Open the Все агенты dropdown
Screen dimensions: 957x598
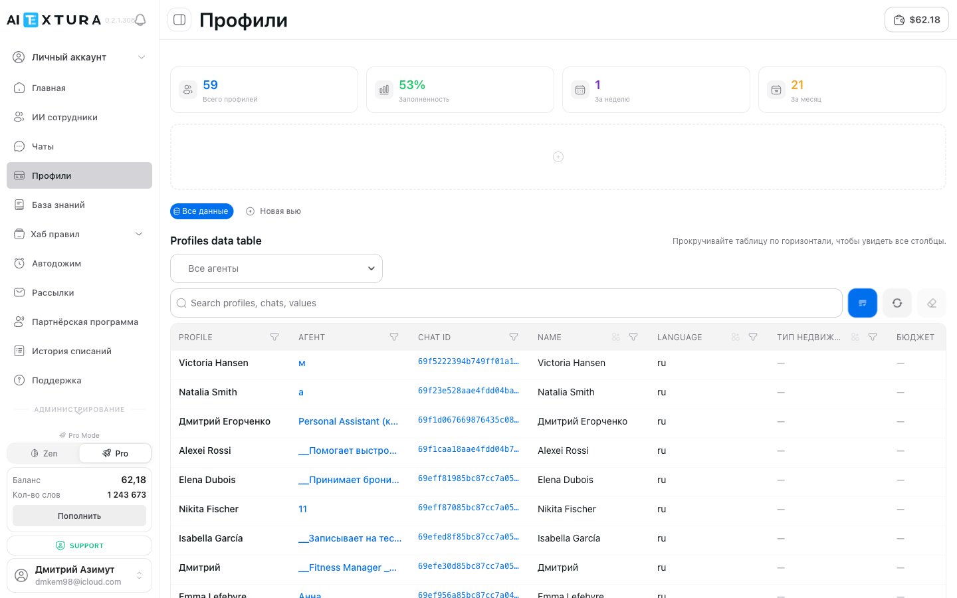point(276,268)
